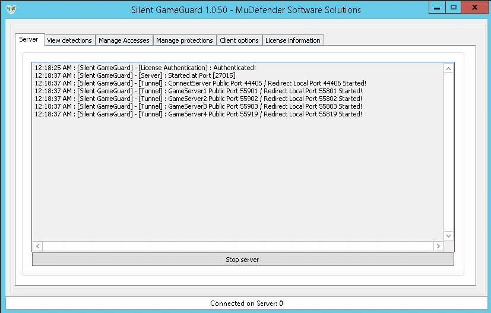Click the GameServer4 tunnel log entry
The width and height of the screenshot is (491, 313).
click(198, 114)
